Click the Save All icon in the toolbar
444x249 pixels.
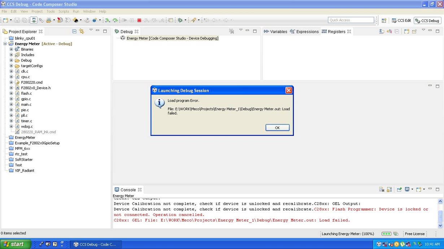[25, 21]
